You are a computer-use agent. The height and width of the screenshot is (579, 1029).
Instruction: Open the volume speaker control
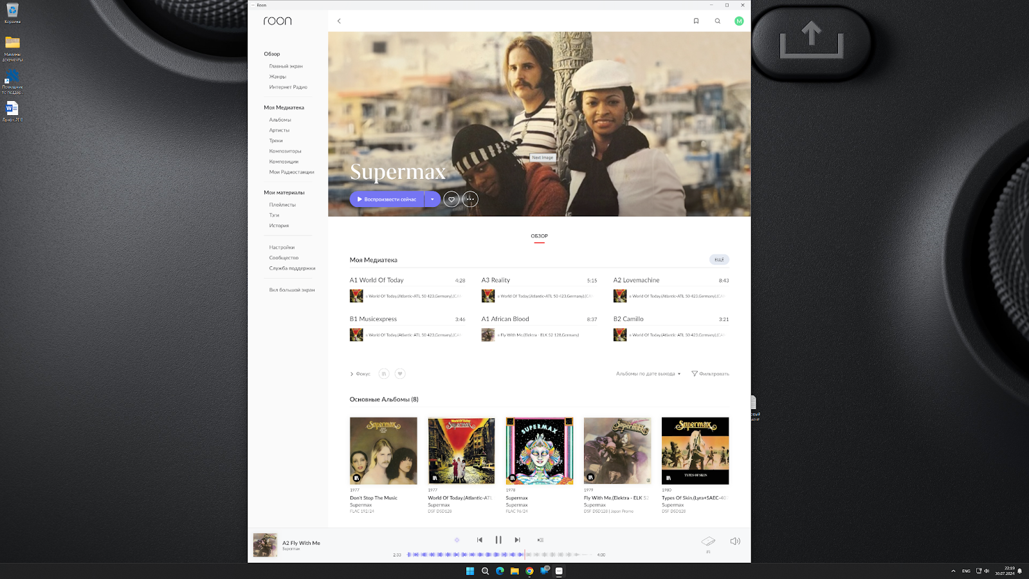pos(735,541)
